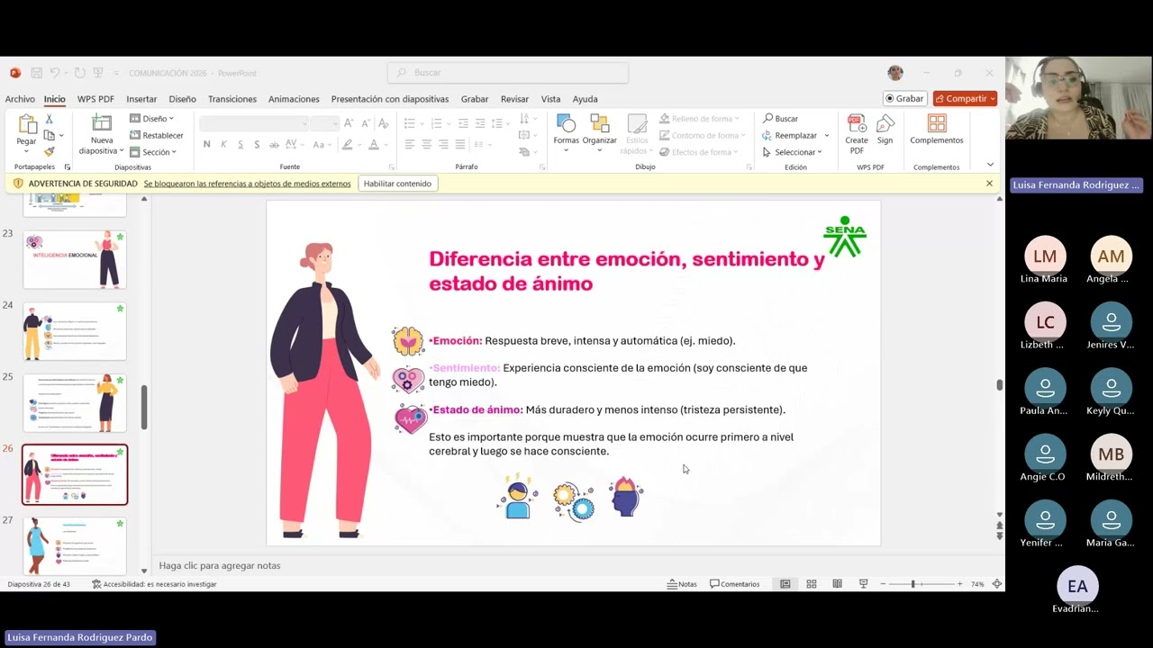Paste using the Pegar clipboard icon
The image size is (1153, 648).
(x=26, y=124)
